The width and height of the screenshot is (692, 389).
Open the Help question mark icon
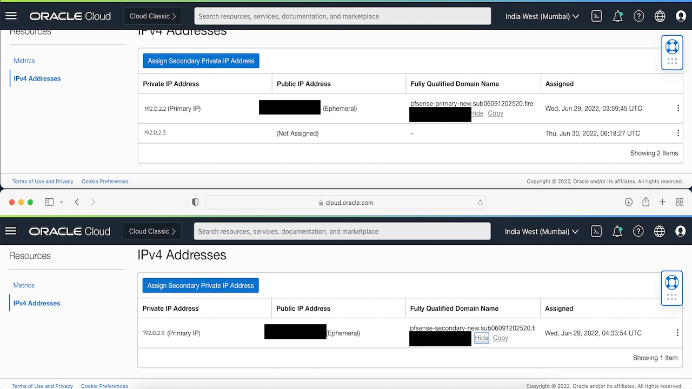[x=638, y=231]
